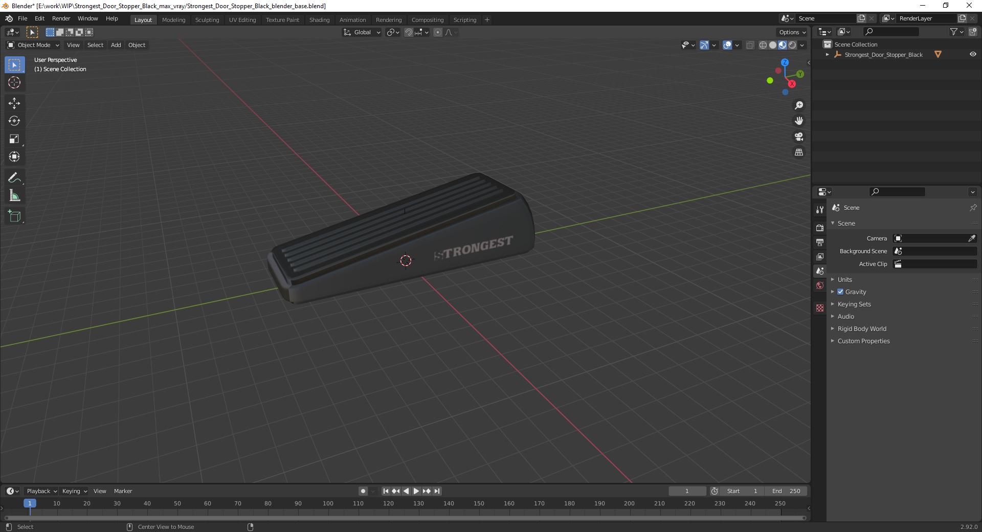Open the Texture properties tab
This screenshot has width=982, height=532.
pyautogui.click(x=820, y=308)
